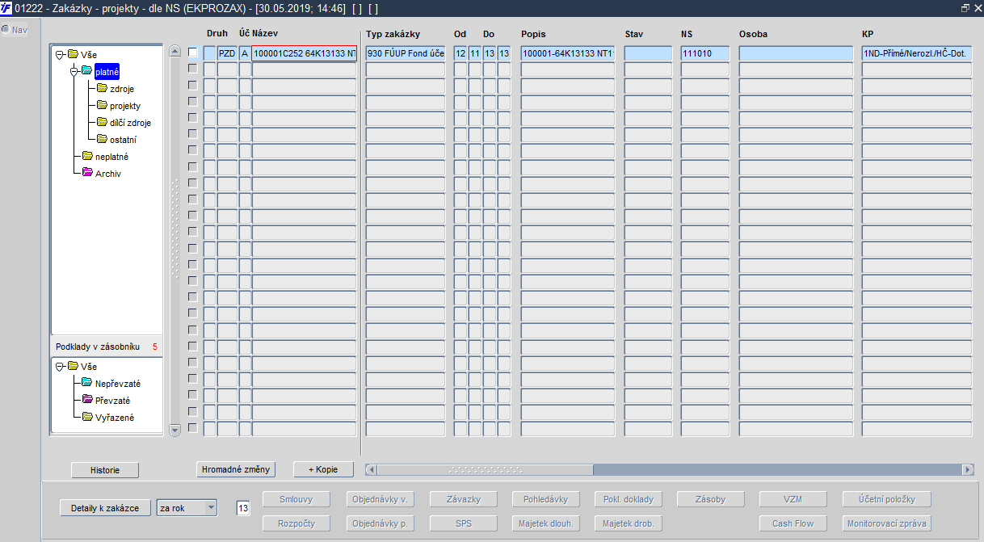Click the Monitorovací zpráva button
The image size is (984, 542).
click(887, 523)
